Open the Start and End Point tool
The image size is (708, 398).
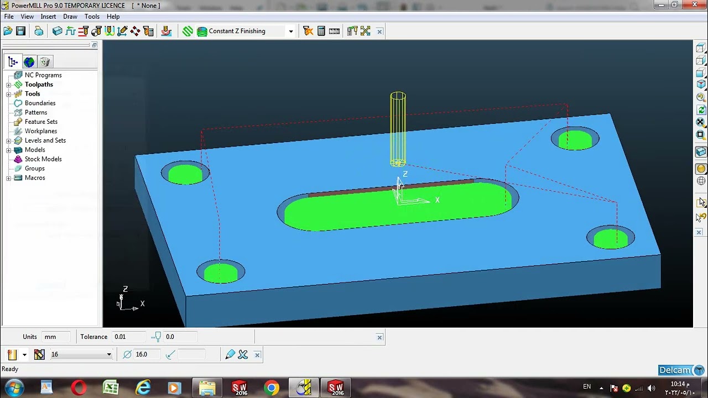[96, 31]
